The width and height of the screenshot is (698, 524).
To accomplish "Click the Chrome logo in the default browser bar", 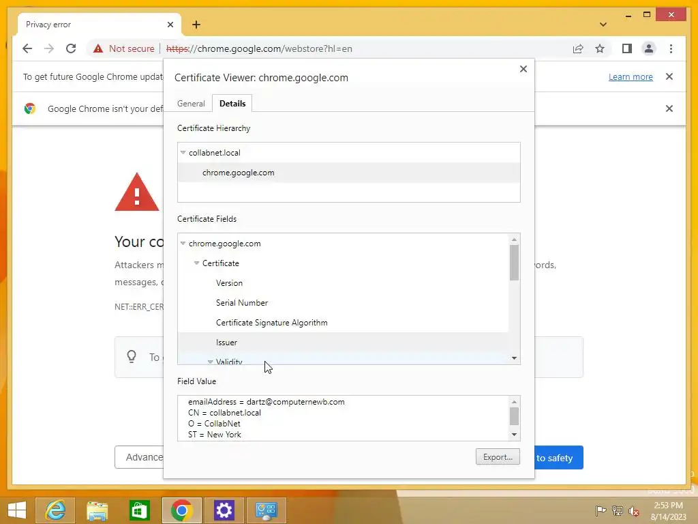I will pos(30,108).
